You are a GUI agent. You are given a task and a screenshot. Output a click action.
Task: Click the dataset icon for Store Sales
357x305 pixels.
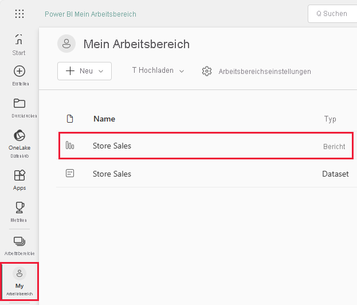[x=70, y=173]
